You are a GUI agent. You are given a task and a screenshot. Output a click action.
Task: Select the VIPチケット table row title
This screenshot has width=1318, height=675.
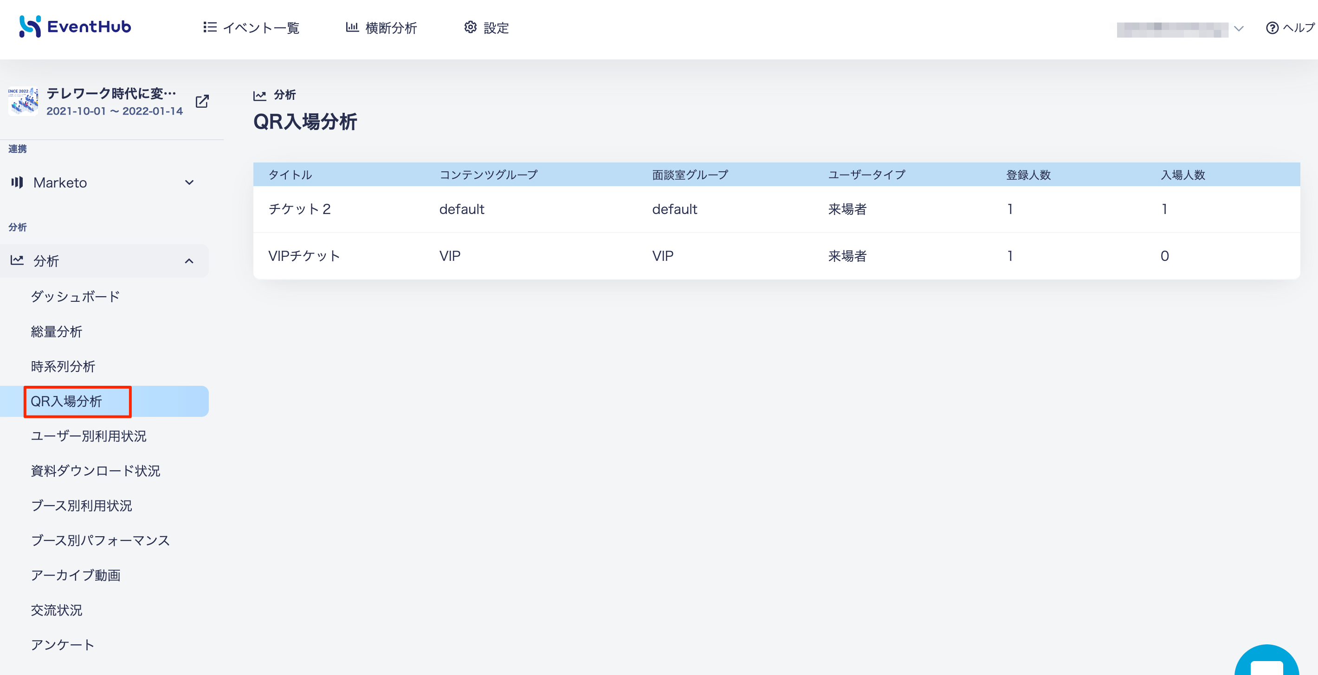(304, 256)
